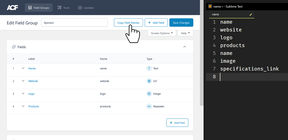Open the Name field label link

[x=32, y=68]
